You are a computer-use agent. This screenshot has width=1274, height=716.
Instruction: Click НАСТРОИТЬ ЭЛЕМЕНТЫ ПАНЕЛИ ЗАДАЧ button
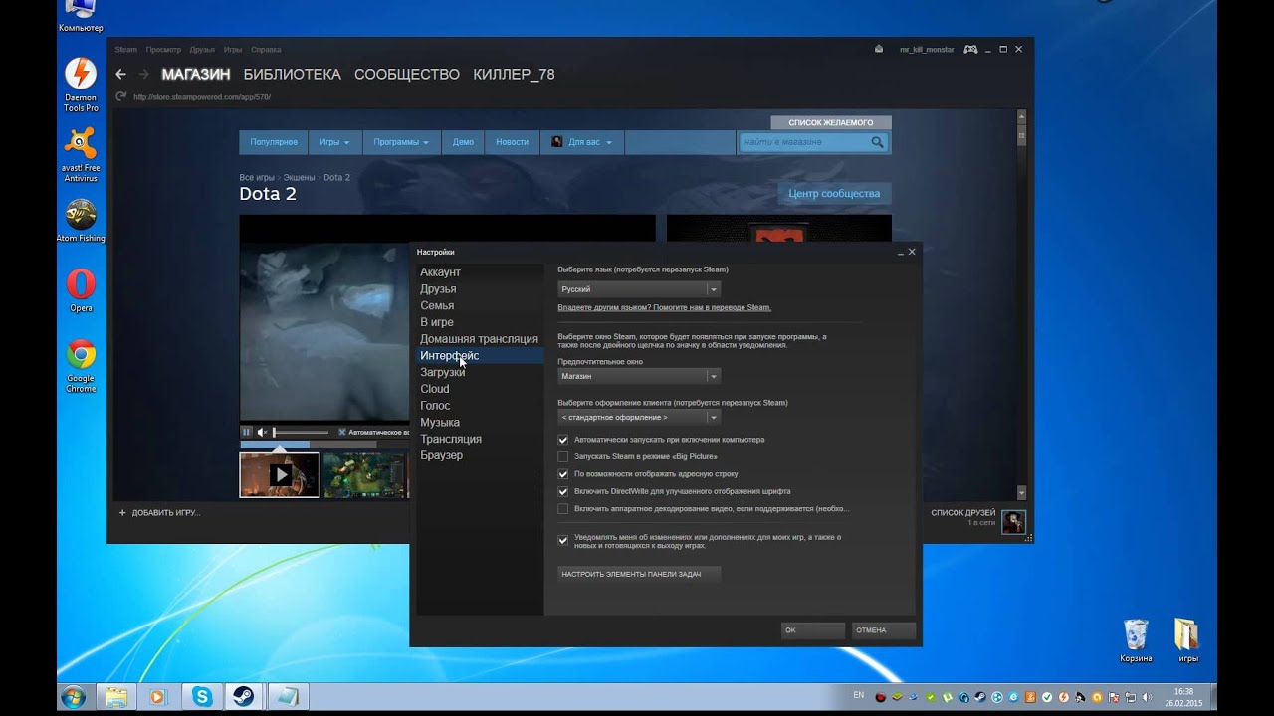638,574
